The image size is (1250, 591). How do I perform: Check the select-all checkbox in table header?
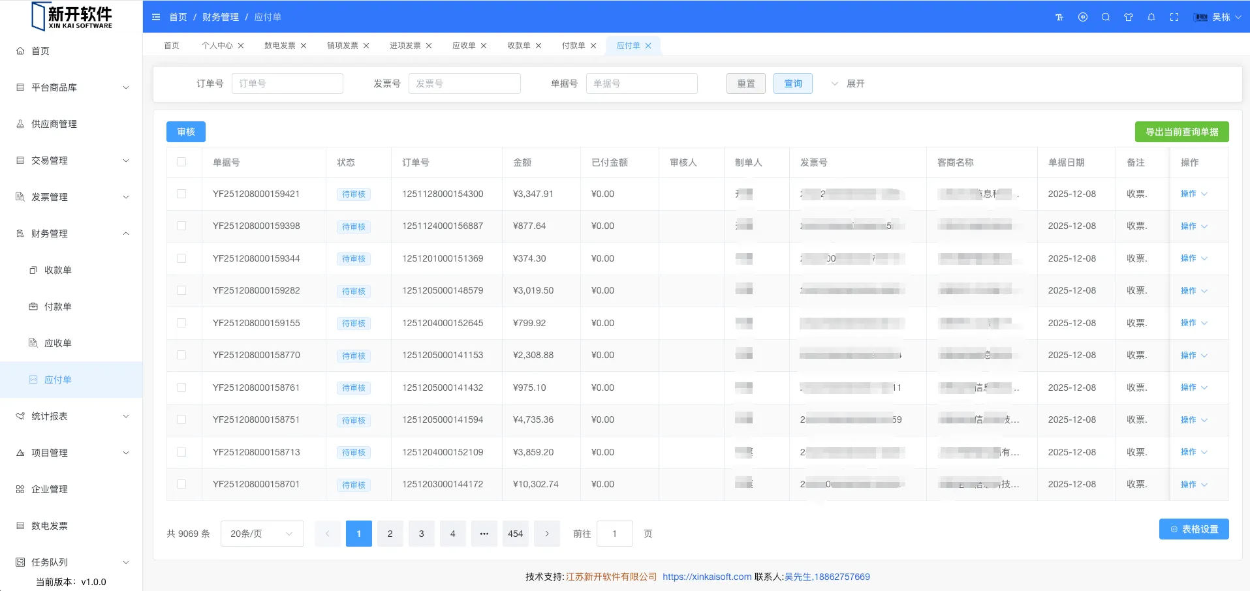coord(181,162)
